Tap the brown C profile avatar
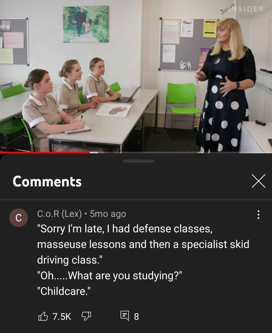Screen dimensions: 272x333 click(x=19, y=218)
